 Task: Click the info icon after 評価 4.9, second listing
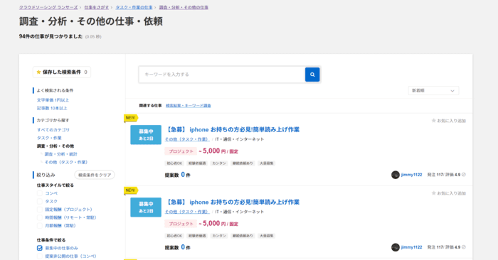click(464, 247)
